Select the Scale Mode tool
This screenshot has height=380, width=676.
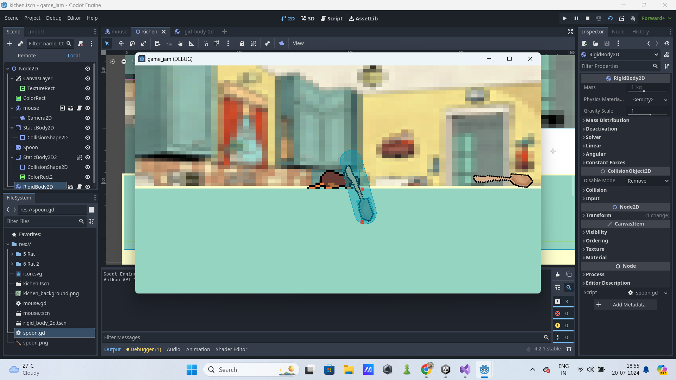tap(144, 43)
